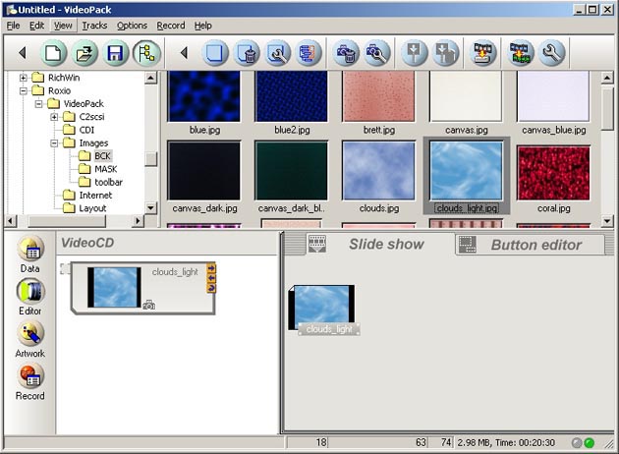Switch to the Button editor tab
619x454 pixels.
click(535, 245)
